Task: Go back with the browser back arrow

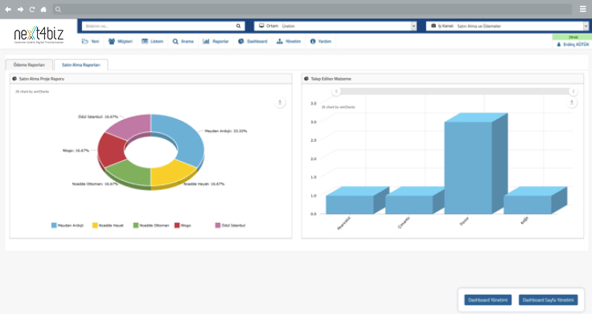Action: [x=8, y=10]
